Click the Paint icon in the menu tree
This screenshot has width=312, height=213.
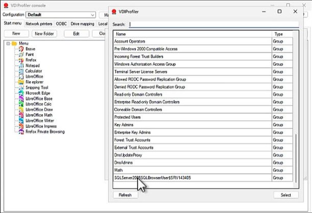click(21, 54)
